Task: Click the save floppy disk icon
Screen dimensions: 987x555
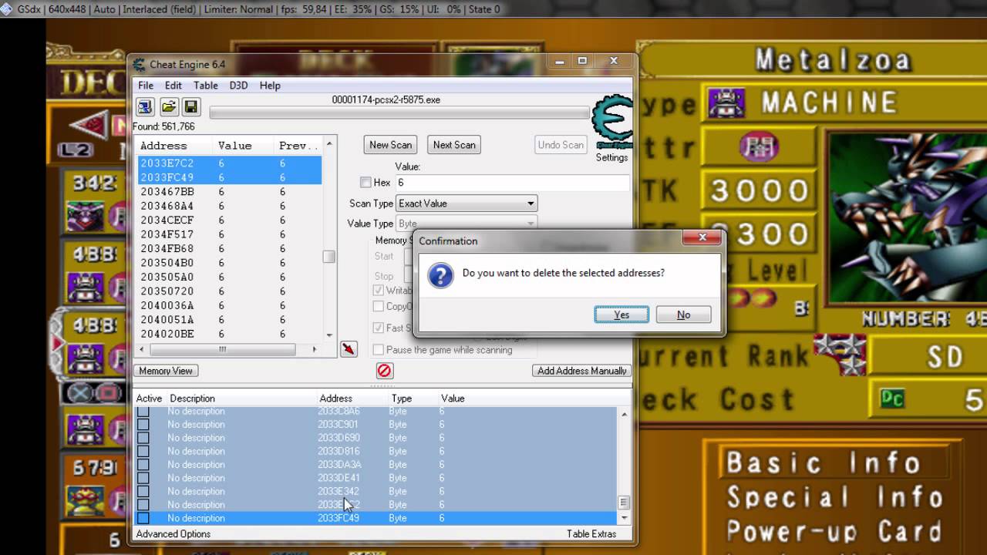Action: click(x=191, y=107)
